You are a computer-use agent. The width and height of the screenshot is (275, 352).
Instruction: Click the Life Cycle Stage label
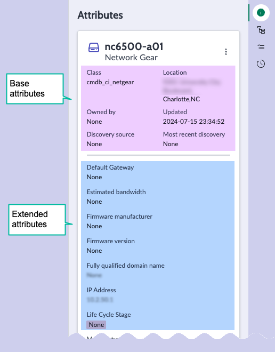click(109, 315)
